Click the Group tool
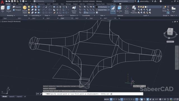 click(164, 9)
